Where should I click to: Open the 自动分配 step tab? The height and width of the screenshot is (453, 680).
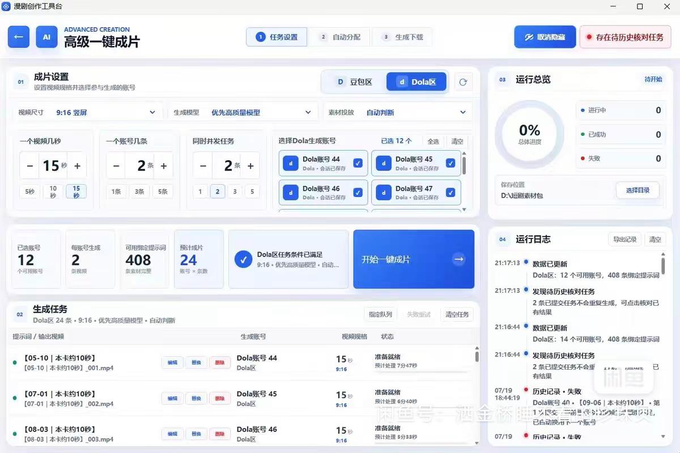click(339, 37)
